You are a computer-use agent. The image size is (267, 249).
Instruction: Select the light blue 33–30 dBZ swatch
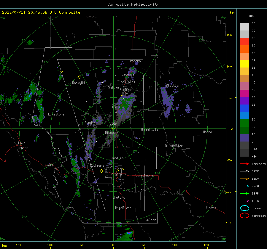pyautogui.click(x=244, y=116)
